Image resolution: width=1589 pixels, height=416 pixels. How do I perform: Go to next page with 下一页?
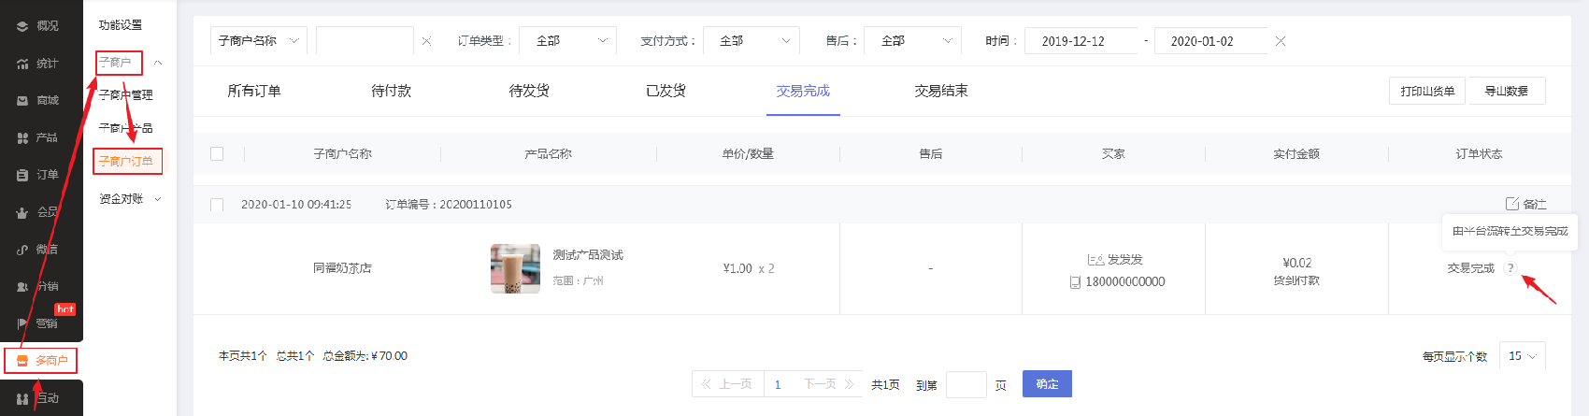click(x=828, y=384)
